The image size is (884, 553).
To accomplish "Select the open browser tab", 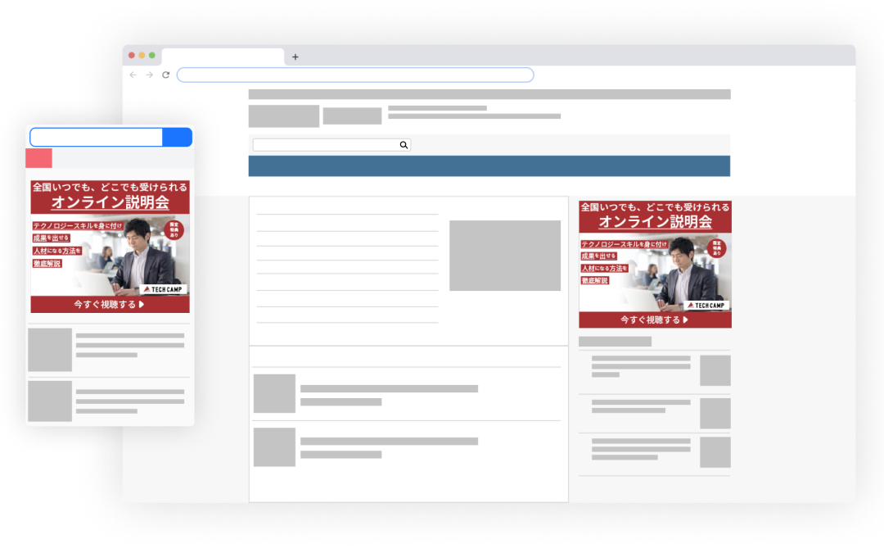I will click(x=223, y=57).
